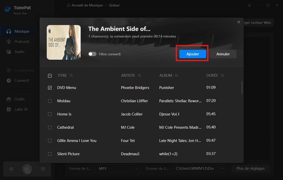This screenshot has height=180, width=283.
Task: Click the Phoebe Bridgers artist text
Action: 135,88
